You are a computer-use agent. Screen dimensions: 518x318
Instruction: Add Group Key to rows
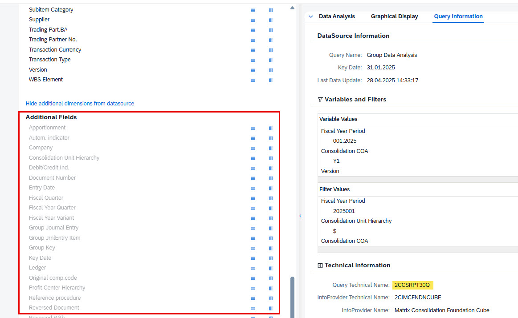253,249
